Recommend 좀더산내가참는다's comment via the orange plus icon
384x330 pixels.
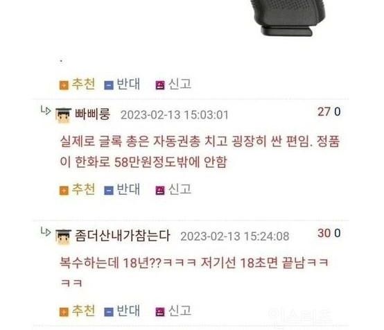pyautogui.click(x=64, y=312)
